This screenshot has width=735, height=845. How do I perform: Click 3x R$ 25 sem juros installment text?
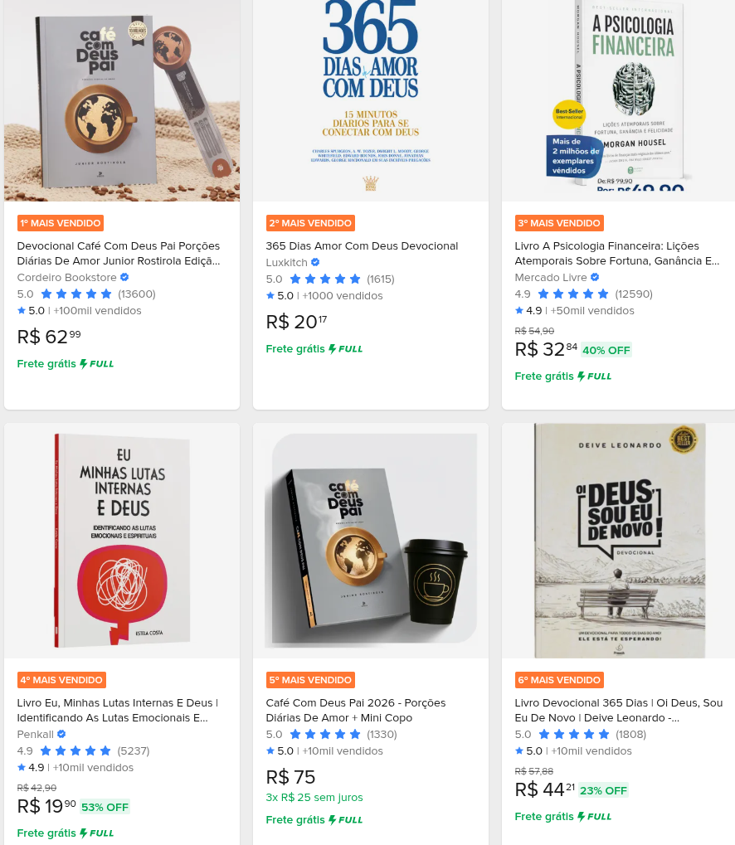click(314, 797)
